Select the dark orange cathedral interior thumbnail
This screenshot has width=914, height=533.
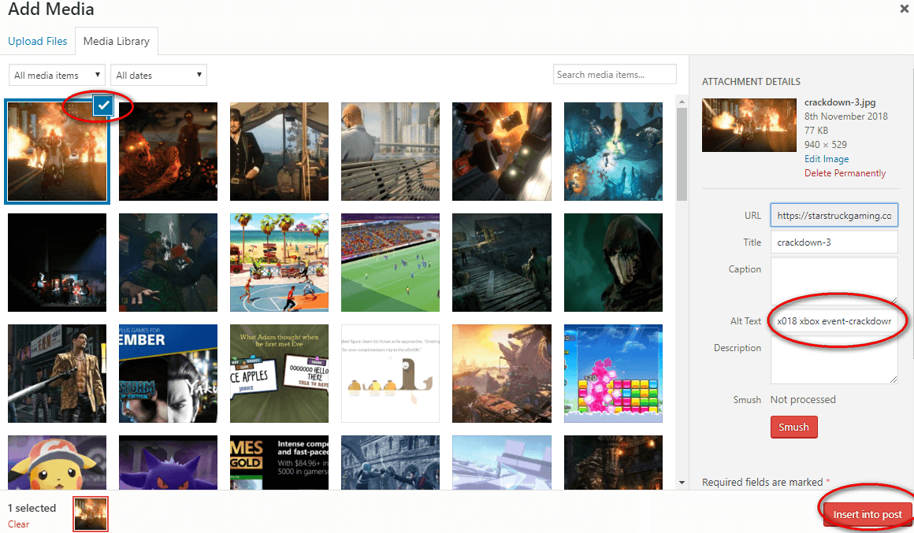tap(613, 462)
